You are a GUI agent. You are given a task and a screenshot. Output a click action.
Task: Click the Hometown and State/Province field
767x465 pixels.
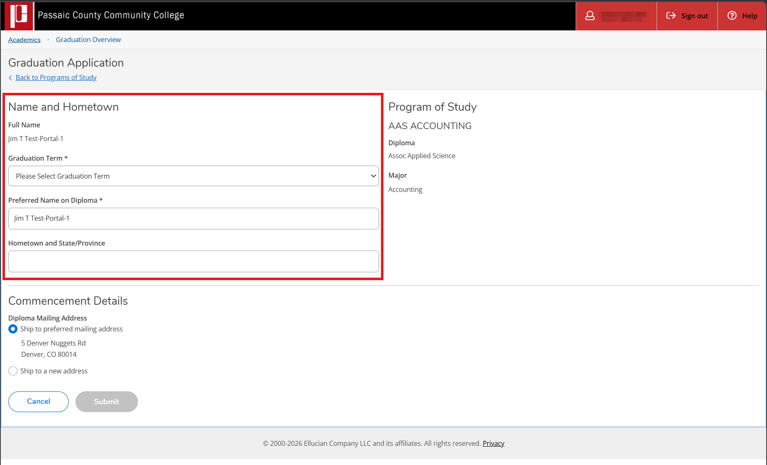click(193, 261)
